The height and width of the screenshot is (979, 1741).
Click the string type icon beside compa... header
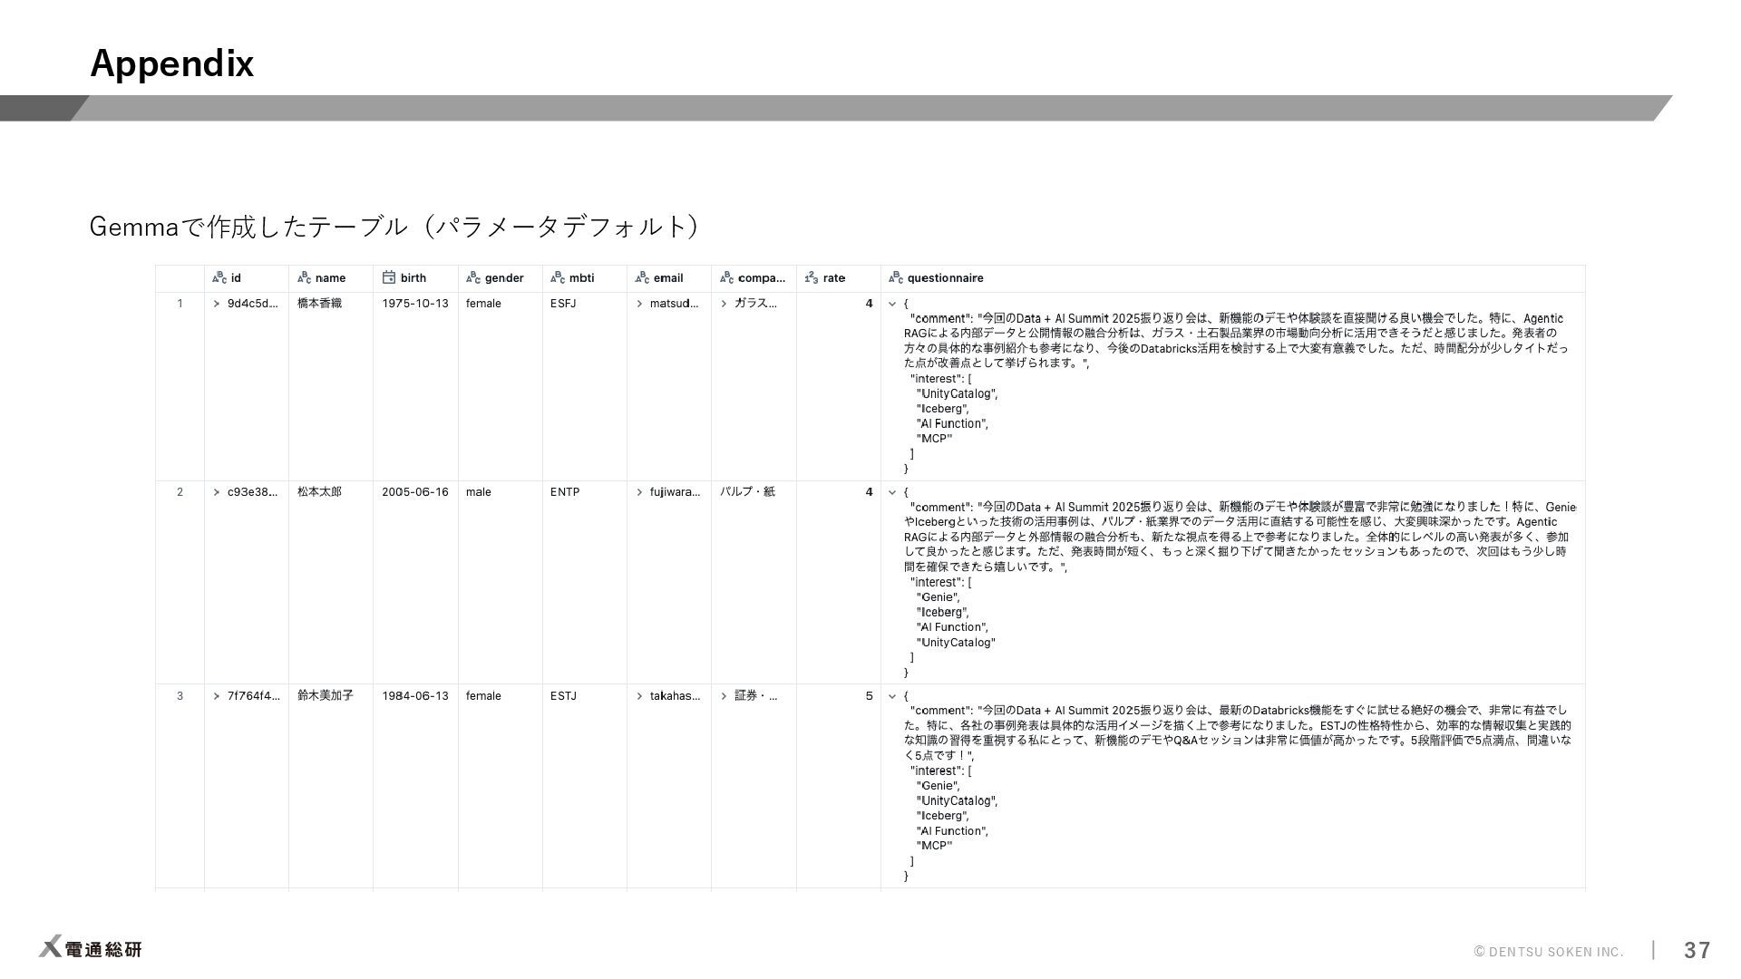(x=726, y=278)
